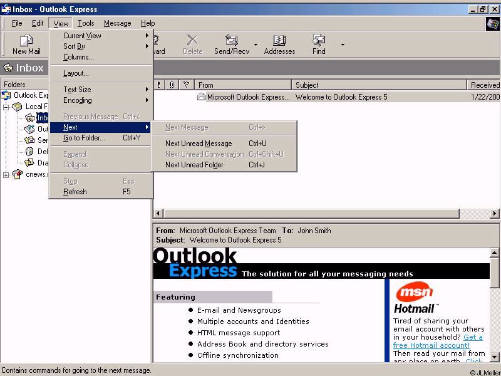This screenshot has height=376, width=501.
Task: Click Refresh in the View menu
Action: (x=75, y=192)
